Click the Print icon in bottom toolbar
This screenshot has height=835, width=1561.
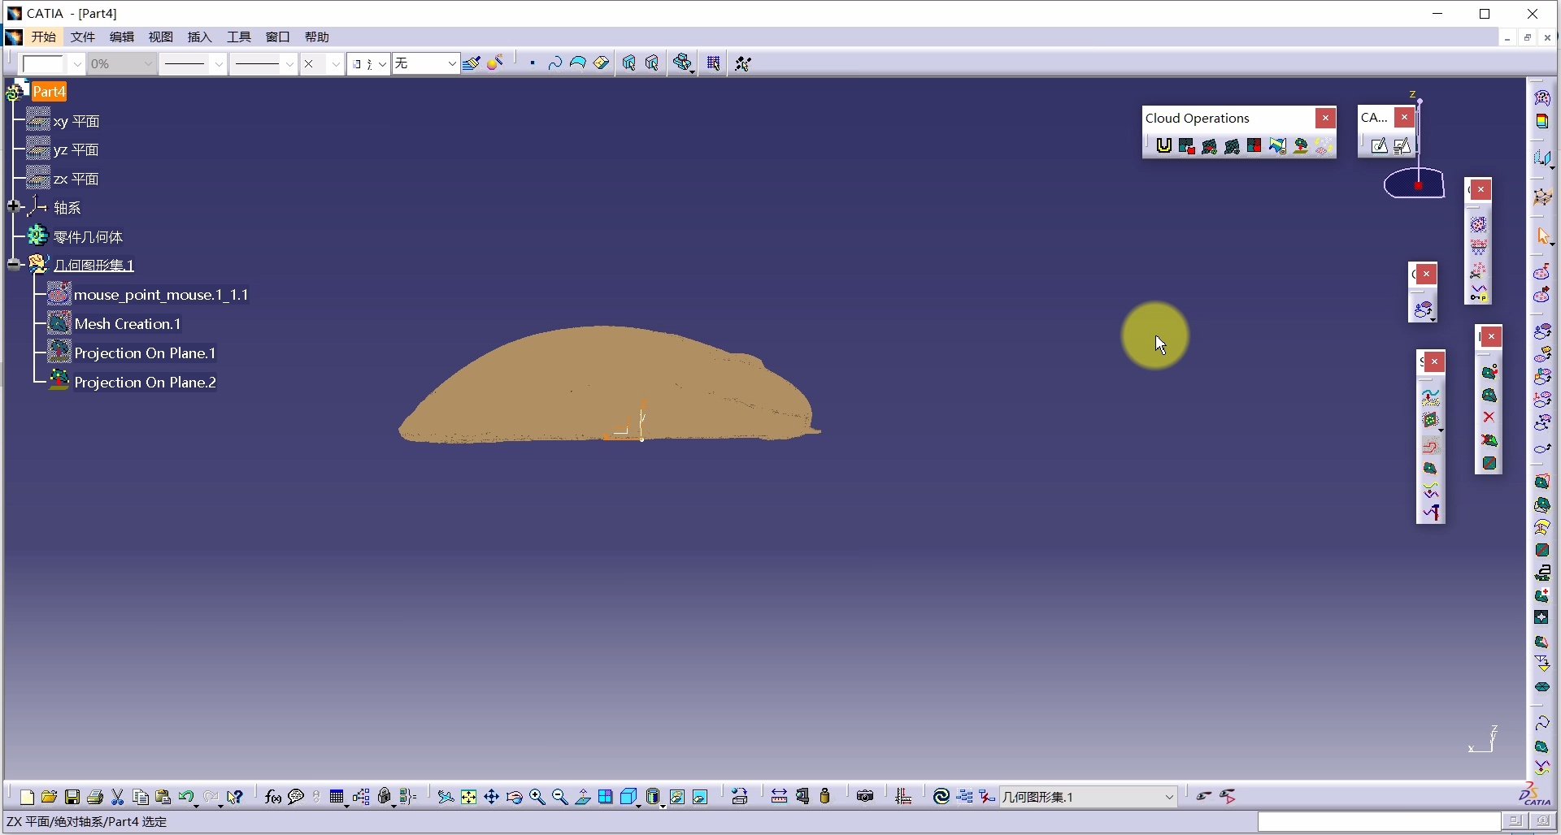[x=95, y=797]
